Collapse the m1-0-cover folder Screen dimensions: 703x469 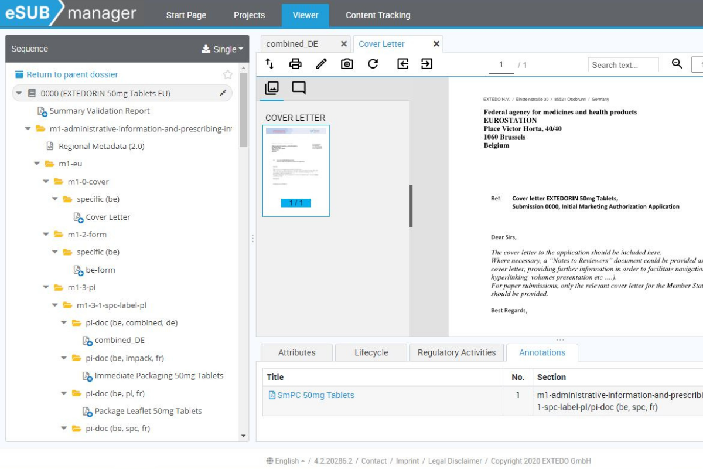coord(46,182)
